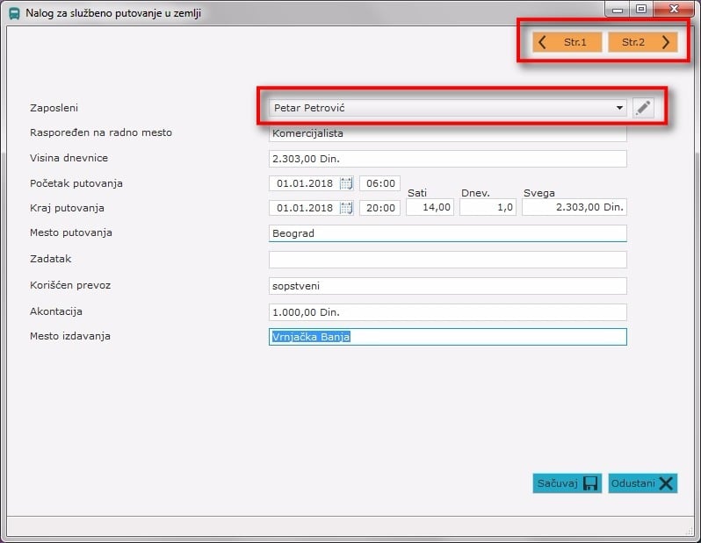Click the window title text
The height and width of the screenshot is (543, 701).
113,13
